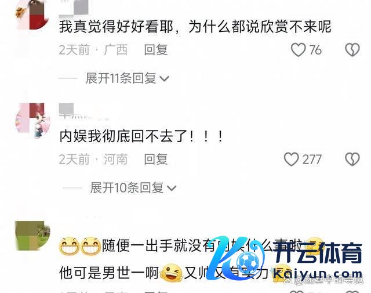
Task: Reply to the 河南 comment
Action: point(156,159)
